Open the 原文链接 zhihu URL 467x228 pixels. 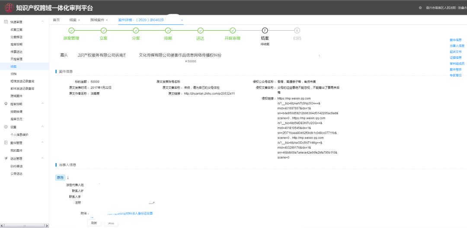(209, 93)
